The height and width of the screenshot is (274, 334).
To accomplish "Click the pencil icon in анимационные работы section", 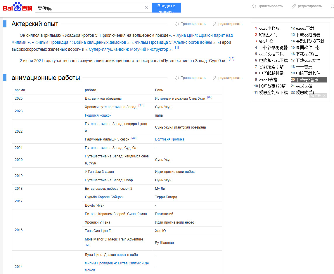I will point(214,78).
